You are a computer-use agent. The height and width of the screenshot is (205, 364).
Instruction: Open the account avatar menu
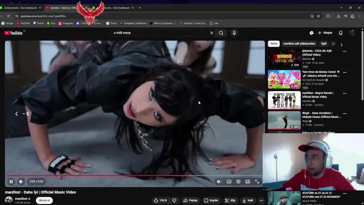(x=352, y=33)
